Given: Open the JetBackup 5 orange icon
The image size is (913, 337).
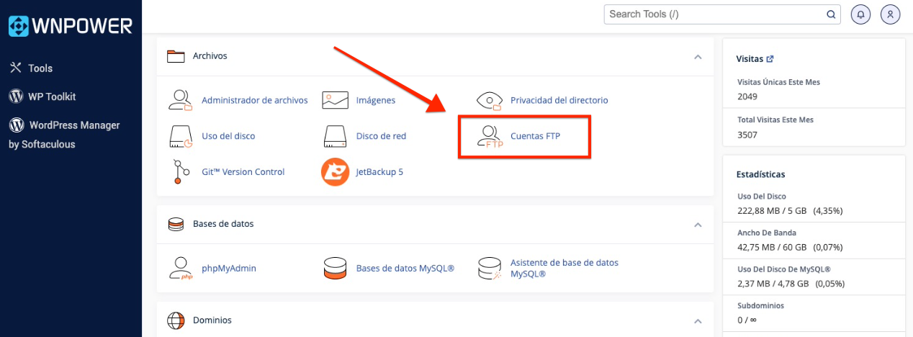Looking at the screenshot, I should [335, 172].
